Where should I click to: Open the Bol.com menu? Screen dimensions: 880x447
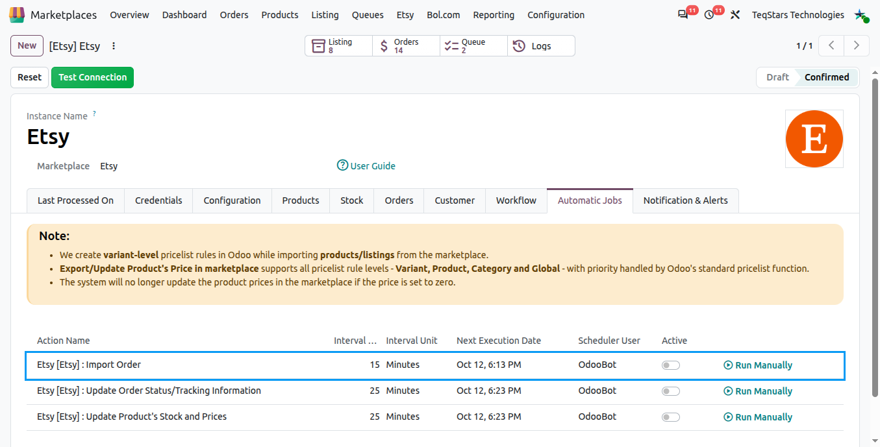coord(444,15)
